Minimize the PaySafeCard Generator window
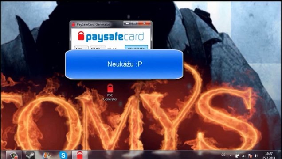The width and height of the screenshot is (282, 159). [127, 23]
